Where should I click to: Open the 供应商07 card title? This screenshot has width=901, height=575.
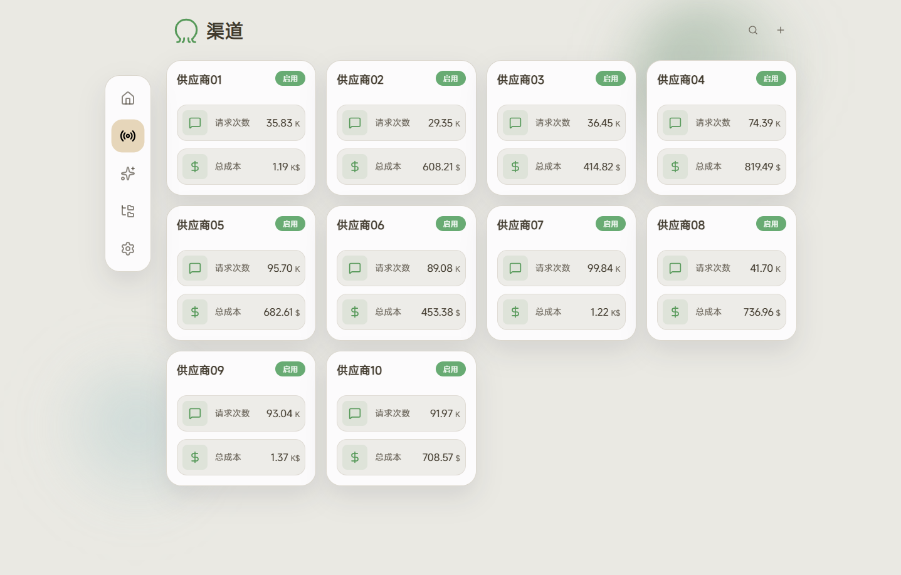(520, 225)
